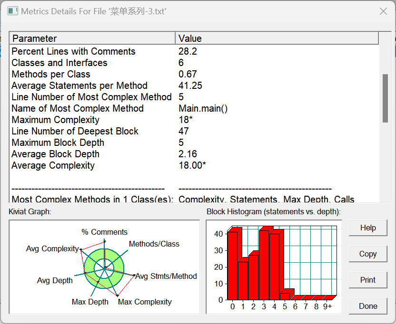
Task: Click the histogram bar for depth 3
Action: coord(264,265)
